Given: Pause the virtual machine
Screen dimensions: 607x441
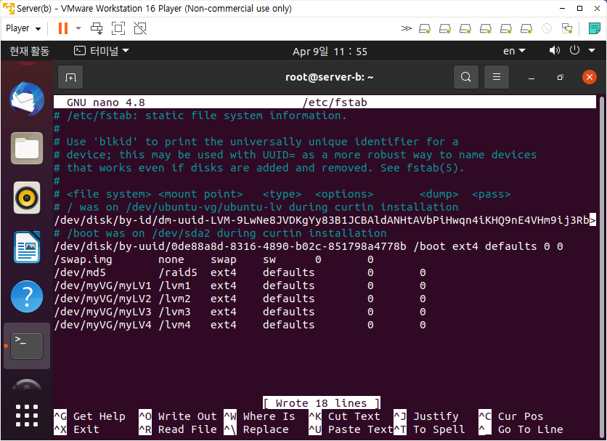Looking at the screenshot, I should pos(62,28).
